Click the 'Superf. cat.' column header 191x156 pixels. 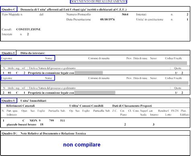pos(147,111)
